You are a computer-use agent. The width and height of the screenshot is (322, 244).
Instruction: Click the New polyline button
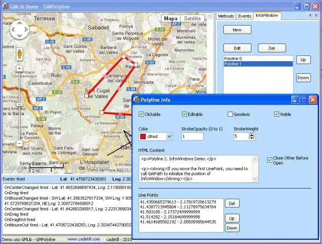click(x=237, y=30)
